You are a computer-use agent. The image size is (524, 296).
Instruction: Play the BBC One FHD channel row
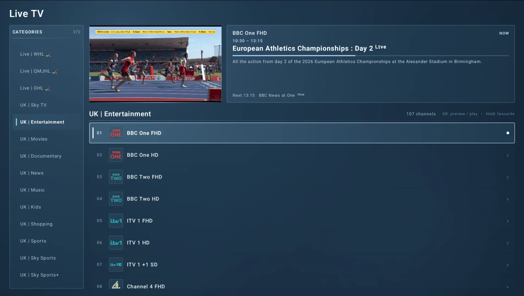302,133
